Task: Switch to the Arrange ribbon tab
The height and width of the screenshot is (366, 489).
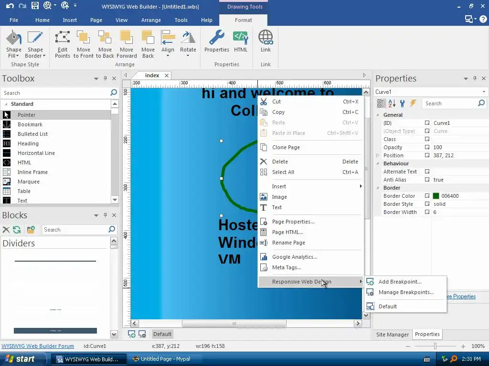Action: [x=151, y=20]
